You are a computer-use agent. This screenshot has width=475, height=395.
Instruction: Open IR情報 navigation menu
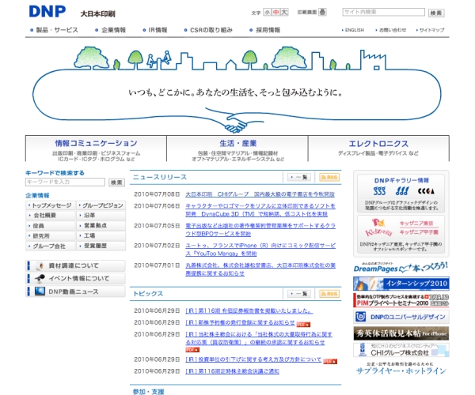(x=158, y=30)
